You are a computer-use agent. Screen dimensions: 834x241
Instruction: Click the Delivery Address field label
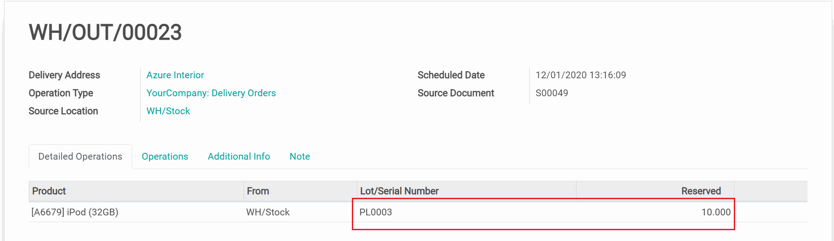pyautogui.click(x=64, y=75)
